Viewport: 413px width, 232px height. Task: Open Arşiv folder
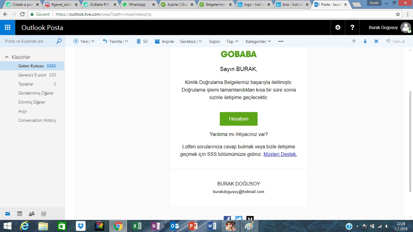pyautogui.click(x=32, y=111)
